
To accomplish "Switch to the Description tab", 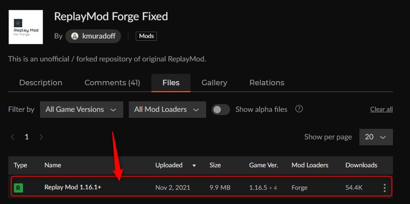I will point(40,83).
